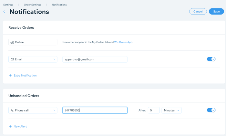226x136 pixels.
Task: Open the Wix Owner App link
Action: click(123, 42)
